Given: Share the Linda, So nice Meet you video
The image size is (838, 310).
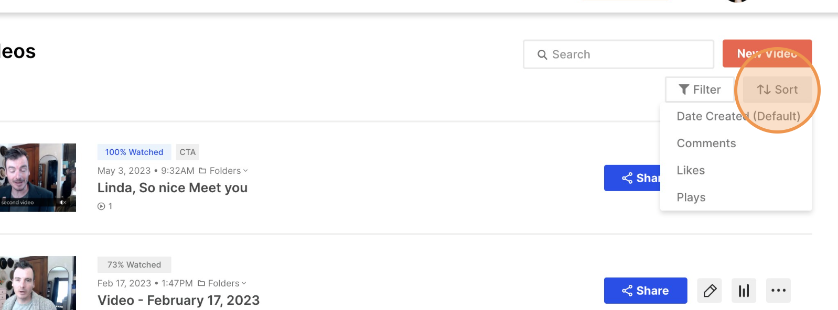Looking at the screenshot, I should click(x=632, y=178).
